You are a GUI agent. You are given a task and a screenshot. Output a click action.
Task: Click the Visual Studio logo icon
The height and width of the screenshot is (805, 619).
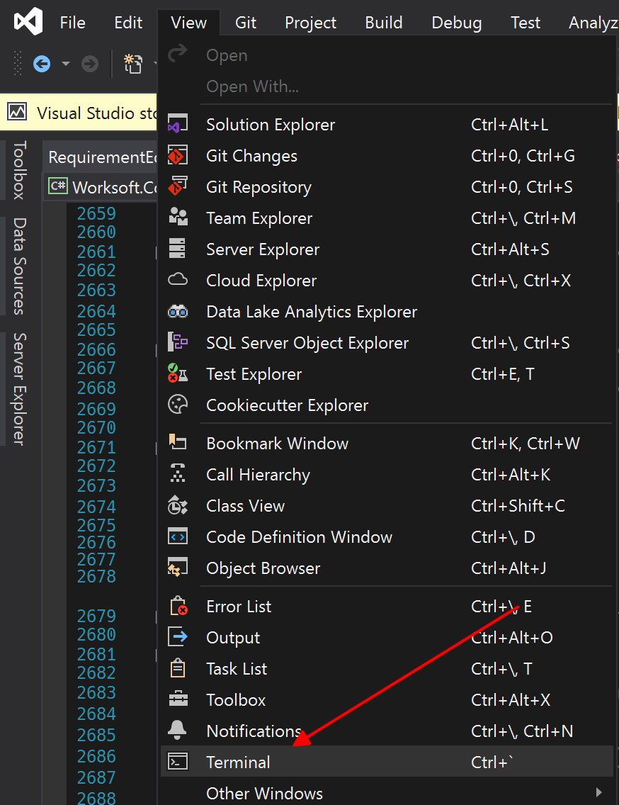[28, 21]
